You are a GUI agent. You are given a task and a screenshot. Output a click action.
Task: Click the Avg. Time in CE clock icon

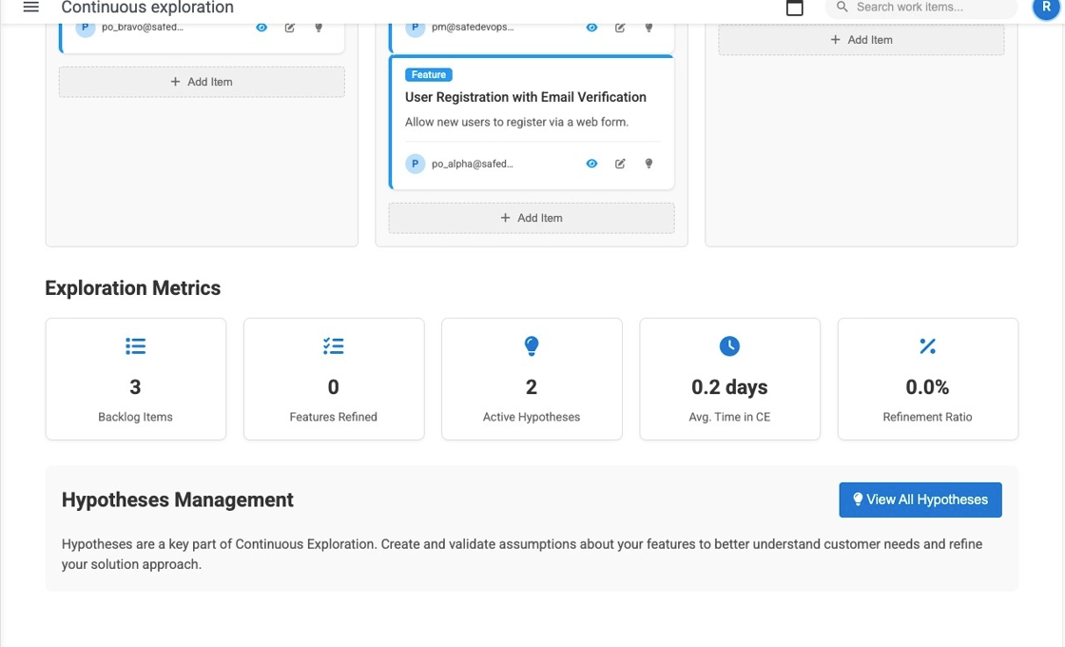click(x=729, y=346)
